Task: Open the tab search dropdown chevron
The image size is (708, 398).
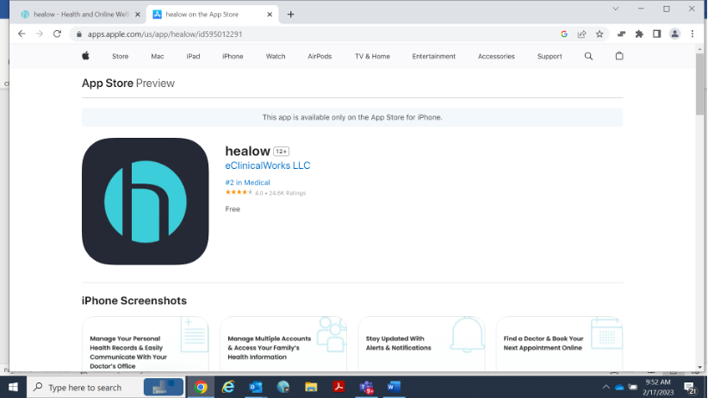Action: (x=616, y=9)
